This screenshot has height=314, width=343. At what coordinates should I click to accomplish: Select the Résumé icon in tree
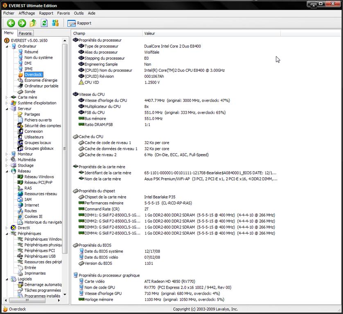pyautogui.click(x=20, y=52)
